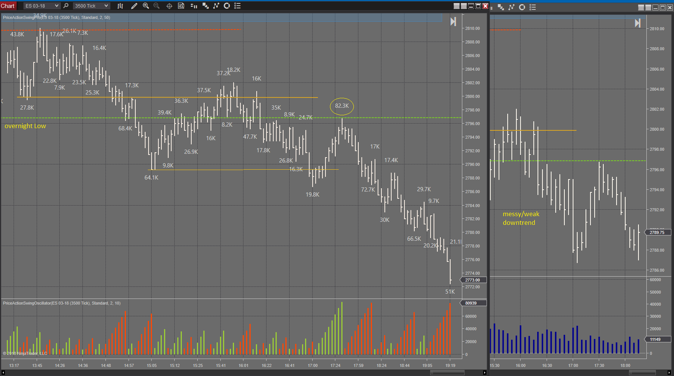Open the Indicators icon in left chart
674x376 pixels.
coord(206,6)
